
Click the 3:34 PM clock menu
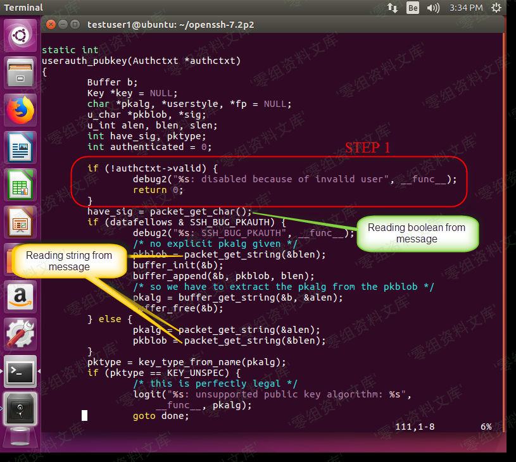point(465,8)
